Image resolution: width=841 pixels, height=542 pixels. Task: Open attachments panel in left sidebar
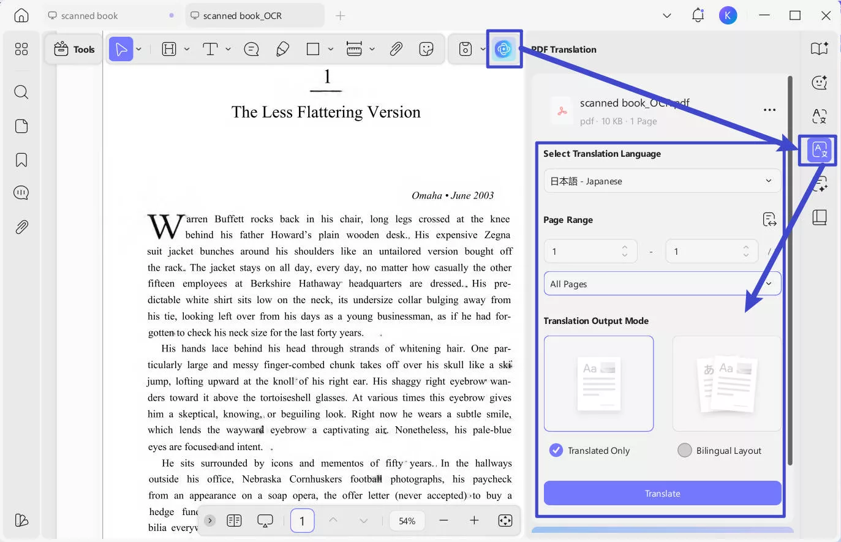21,227
